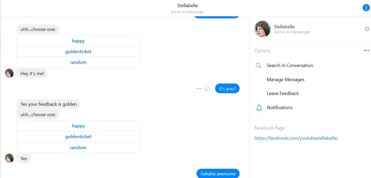Open the emoji reaction smiley next to "it's you?"
The height and width of the screenshot is (178, 371).
click(x=207, y=88)
